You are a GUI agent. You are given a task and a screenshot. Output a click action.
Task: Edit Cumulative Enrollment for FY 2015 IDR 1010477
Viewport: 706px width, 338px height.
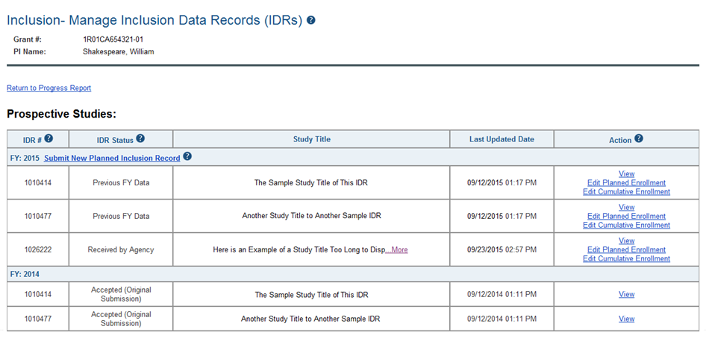coord(627,225)
